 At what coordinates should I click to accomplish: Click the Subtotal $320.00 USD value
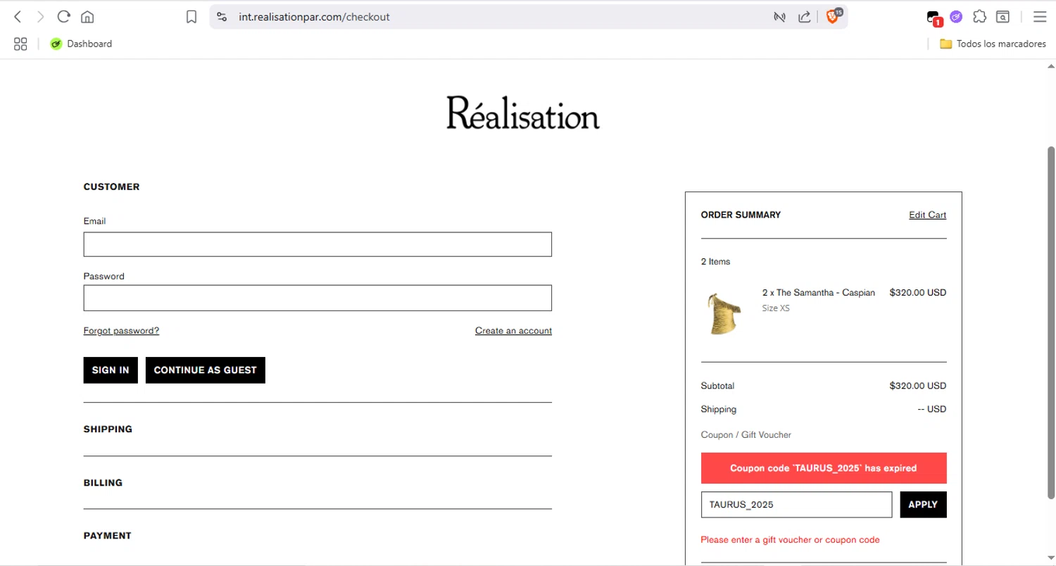point(918,386)
